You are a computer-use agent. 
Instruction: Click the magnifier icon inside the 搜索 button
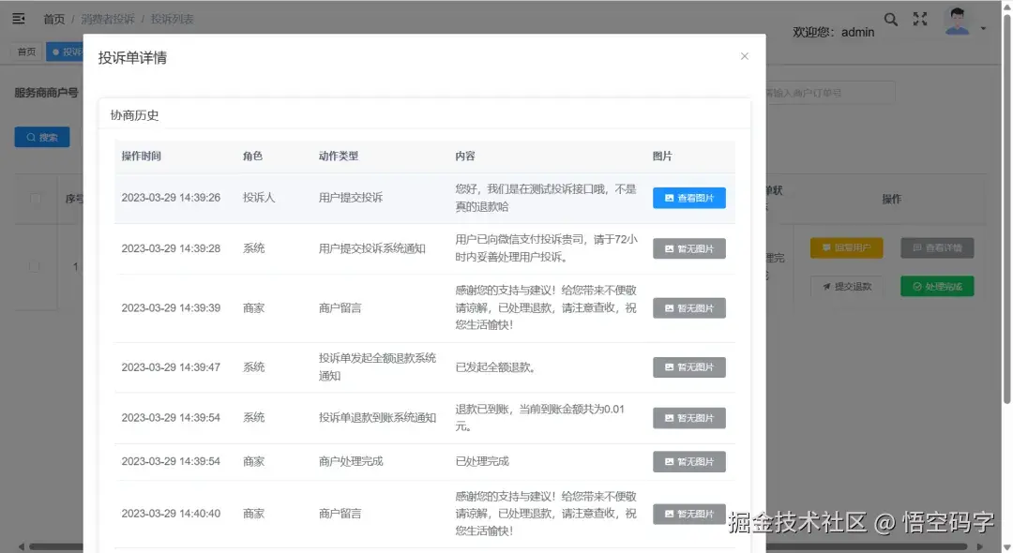click(x=32, y=137)
